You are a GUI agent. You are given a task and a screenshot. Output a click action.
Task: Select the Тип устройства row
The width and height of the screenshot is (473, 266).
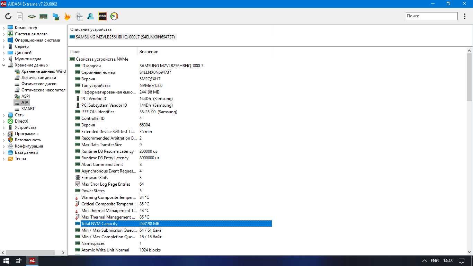173,86
